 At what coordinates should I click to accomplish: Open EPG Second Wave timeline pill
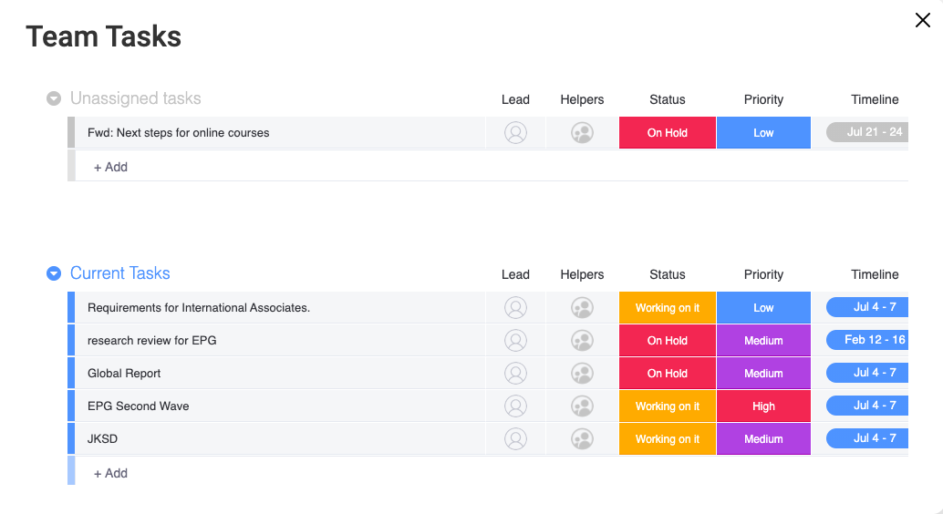tap(867, 406)
